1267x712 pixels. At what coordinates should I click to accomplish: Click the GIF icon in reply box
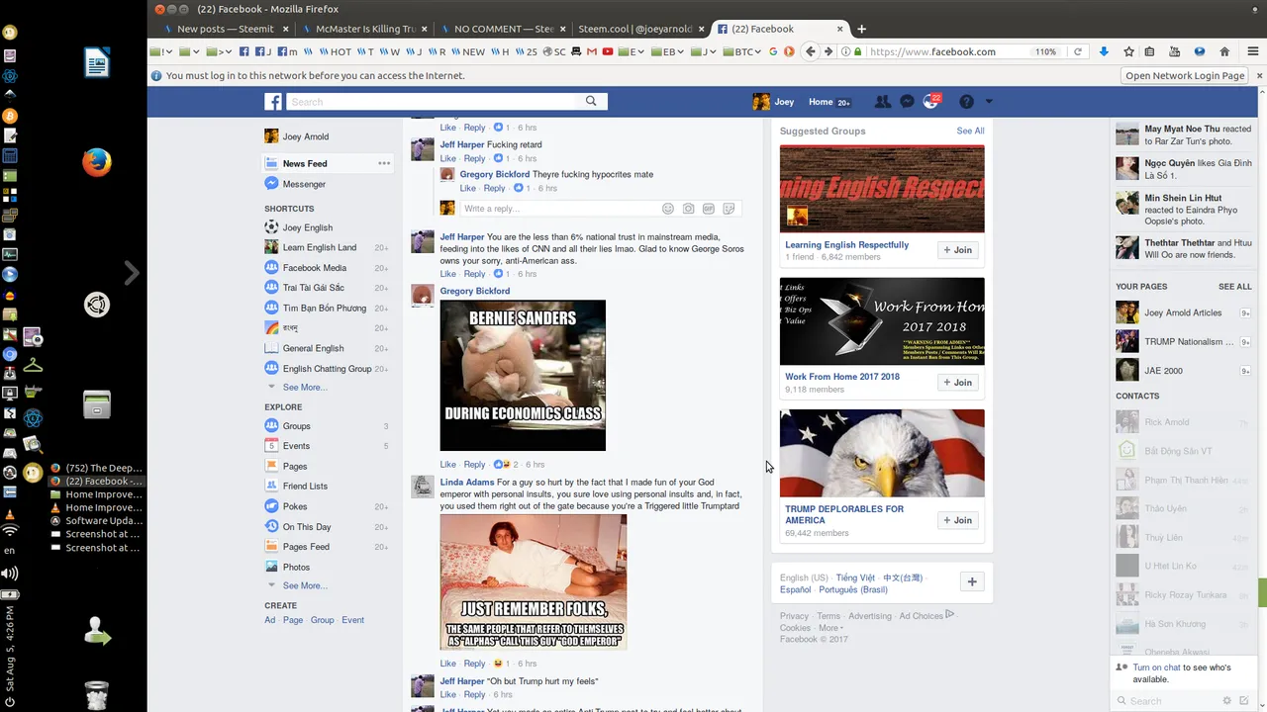[x=709, y=209]
